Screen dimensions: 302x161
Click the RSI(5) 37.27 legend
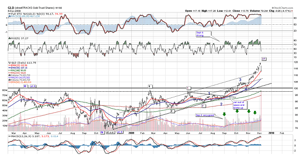[x=20, y=38]
